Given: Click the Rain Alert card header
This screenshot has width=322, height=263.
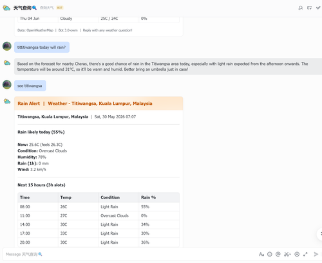Looking at the screenshot, I should pyautogui.click(x=99, y=104).
